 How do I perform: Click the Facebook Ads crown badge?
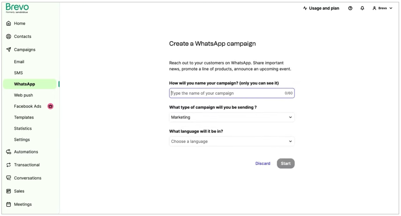point(50,106)
